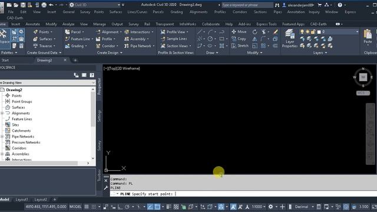Select Surfaces in the Prospector tree
Screen dimensions: 377x212
(x=18, y=107)
